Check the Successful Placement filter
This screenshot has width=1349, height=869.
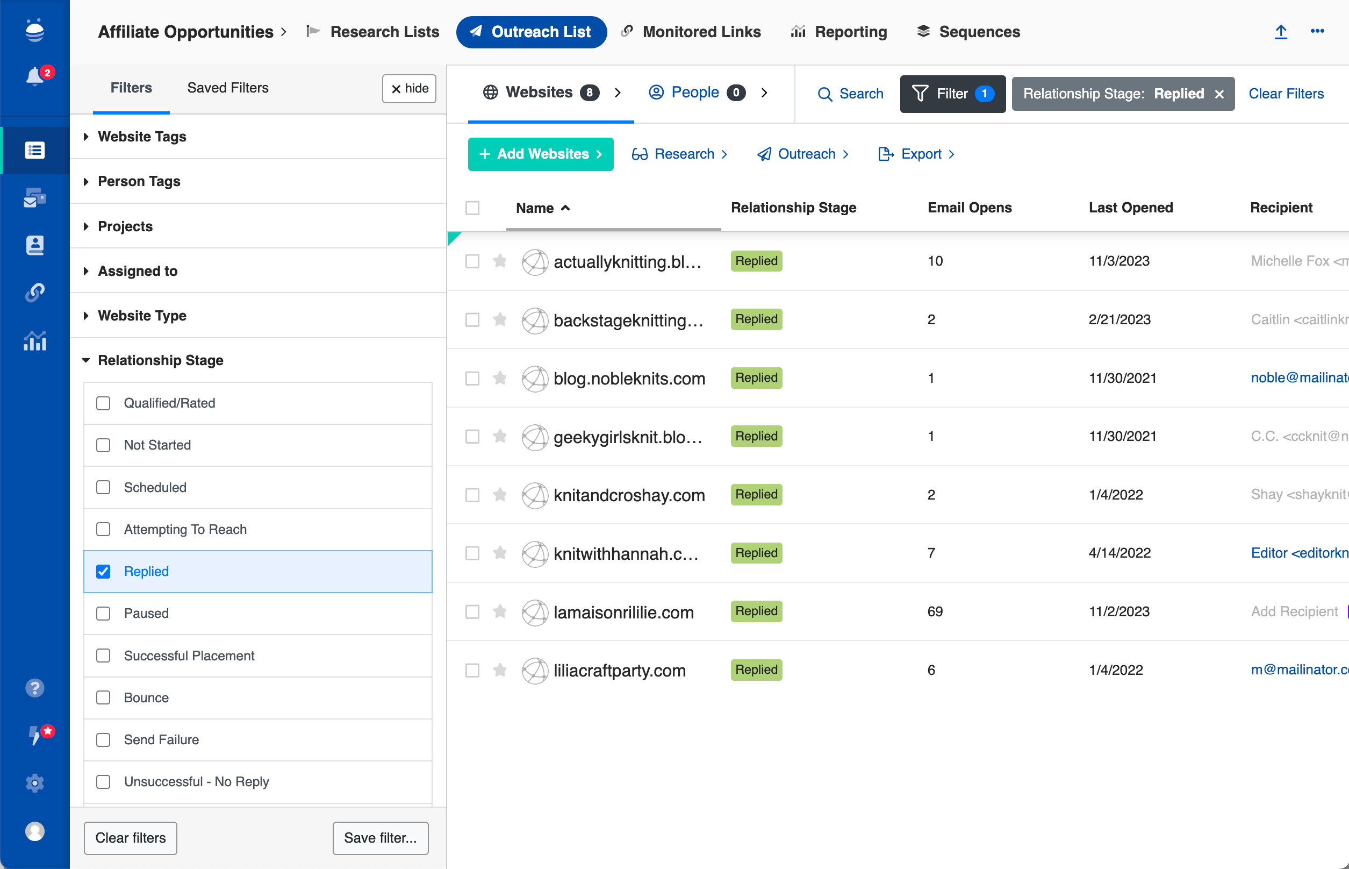(103, 655)
